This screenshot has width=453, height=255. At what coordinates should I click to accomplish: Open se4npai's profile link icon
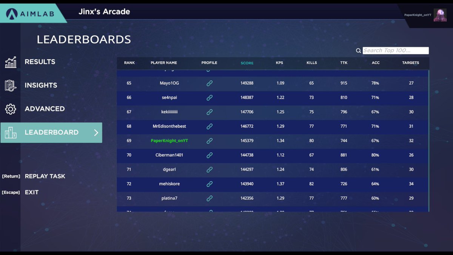click(x=210, y=97)
